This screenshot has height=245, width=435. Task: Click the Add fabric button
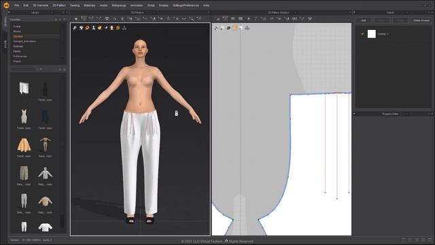pos(363,20)
